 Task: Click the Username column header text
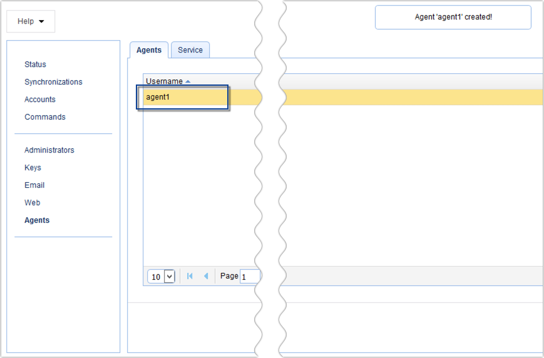[164, 81]
